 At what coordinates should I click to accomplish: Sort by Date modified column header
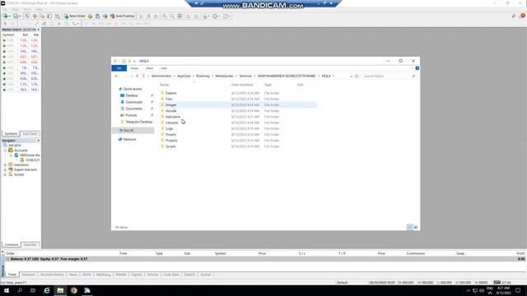pyautogui.click(x=242, y=85)
